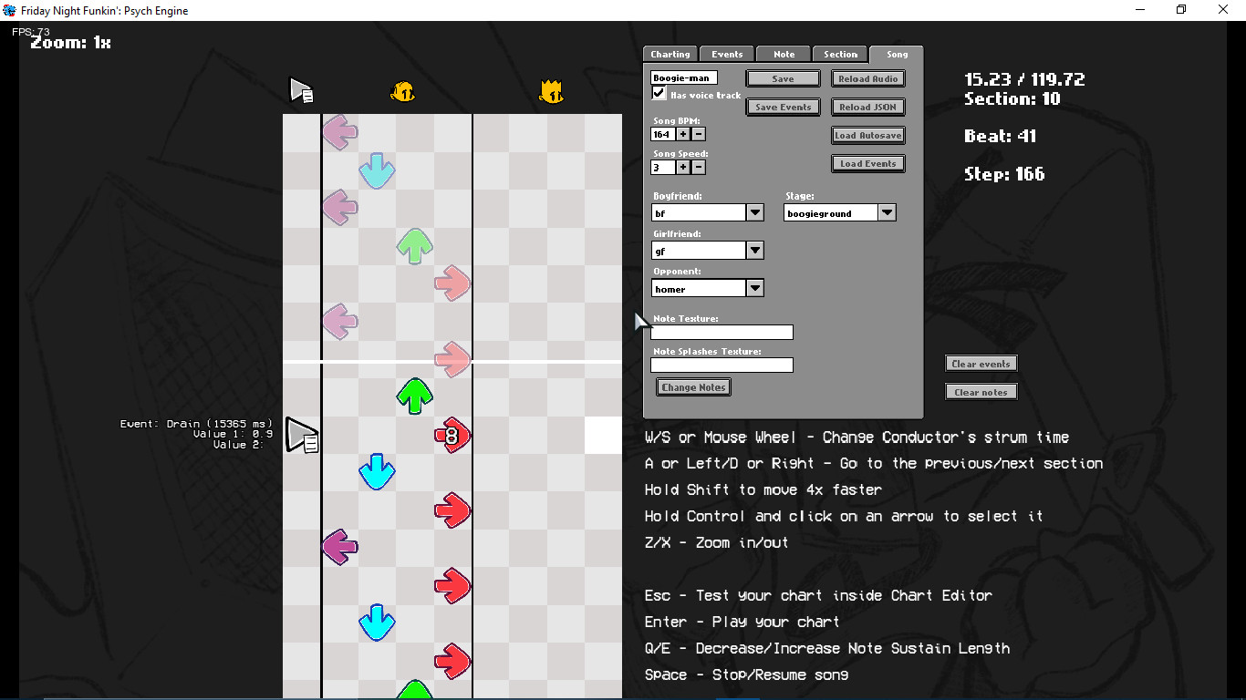Click the Note Texture input field
Screen dimensions: 1246x700
(722, 333)
